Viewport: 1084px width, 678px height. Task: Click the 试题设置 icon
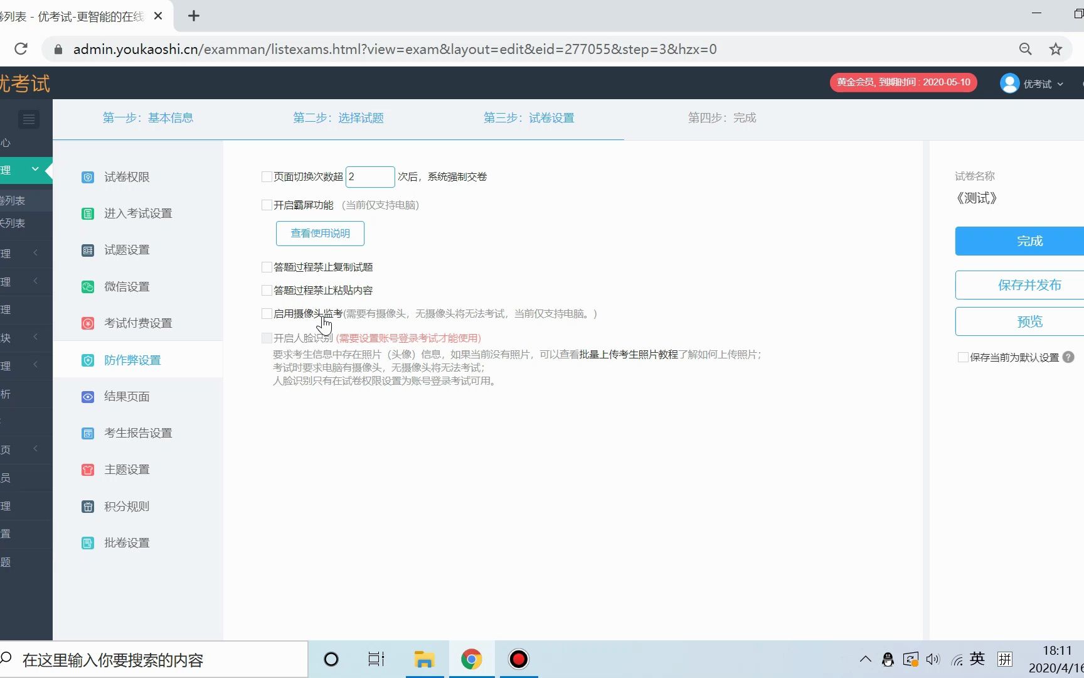point(88,250)
